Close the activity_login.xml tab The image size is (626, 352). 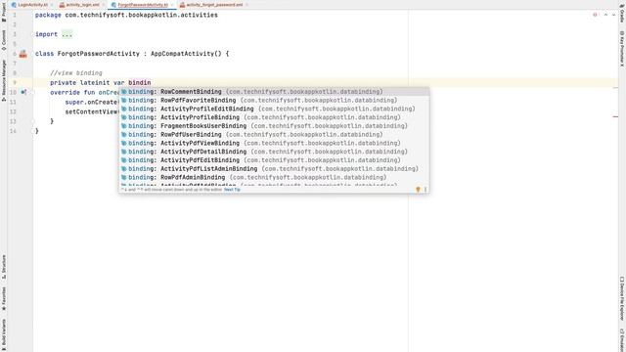coord(104,5)
